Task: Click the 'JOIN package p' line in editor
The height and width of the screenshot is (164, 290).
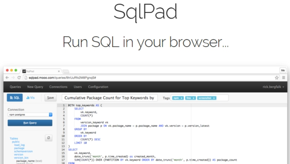Action: (145, 126)
